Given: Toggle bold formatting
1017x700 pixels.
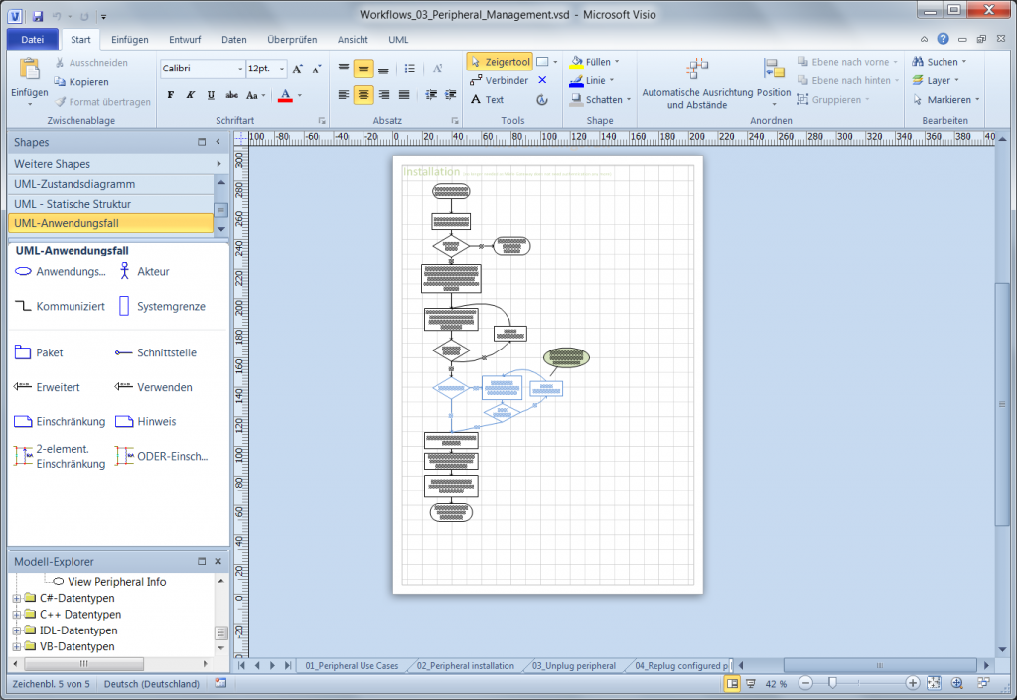Looking at the screenshot, I should (x=171, y=95).
